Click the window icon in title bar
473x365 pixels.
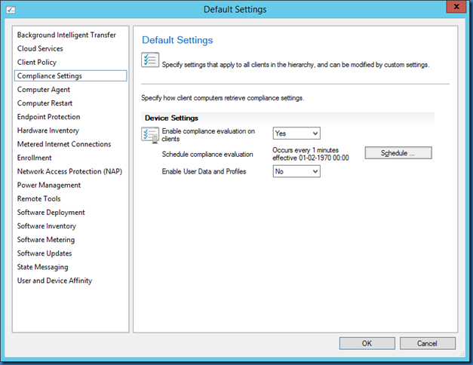11,9
